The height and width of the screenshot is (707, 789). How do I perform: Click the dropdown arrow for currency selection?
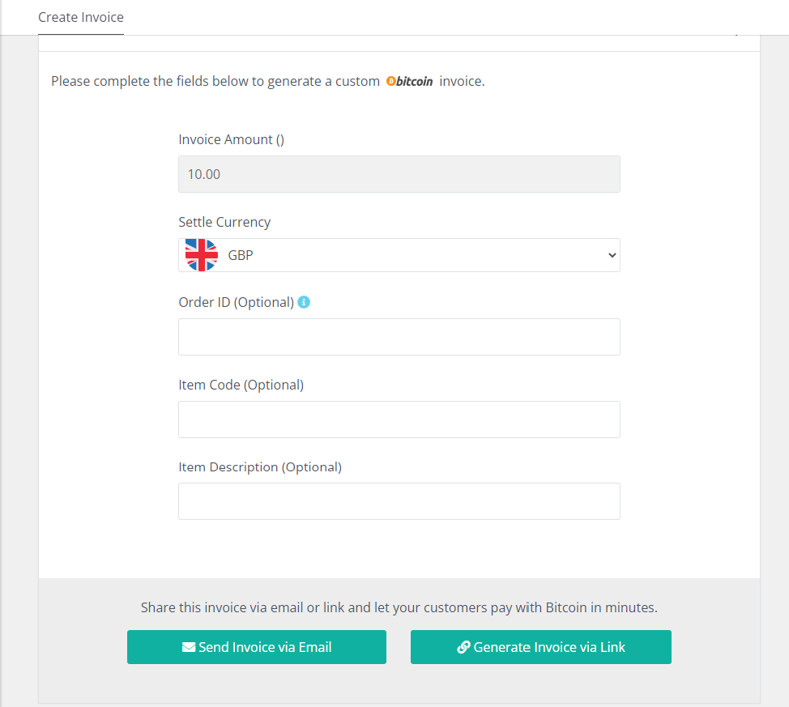(611, 254)
